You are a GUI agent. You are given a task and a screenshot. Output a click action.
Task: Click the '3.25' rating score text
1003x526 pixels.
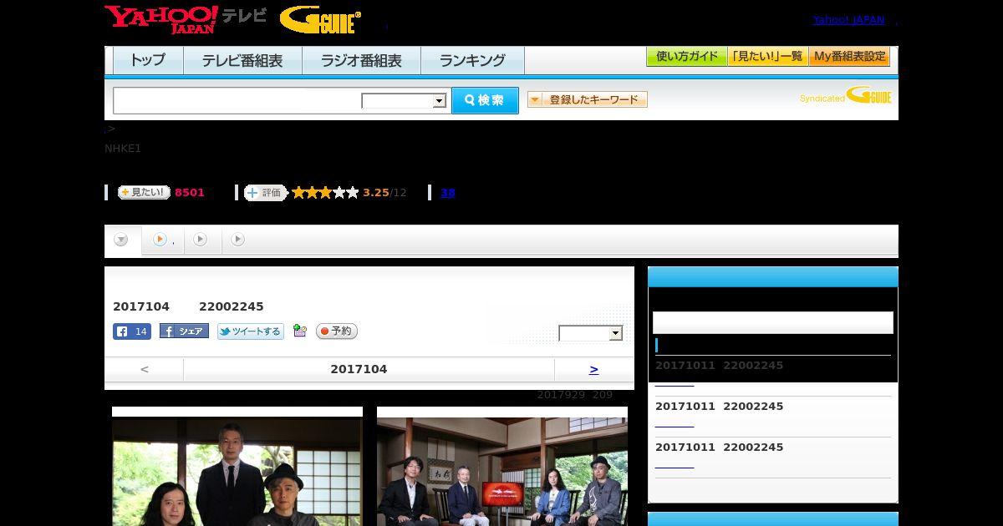[x=376, y=193]
